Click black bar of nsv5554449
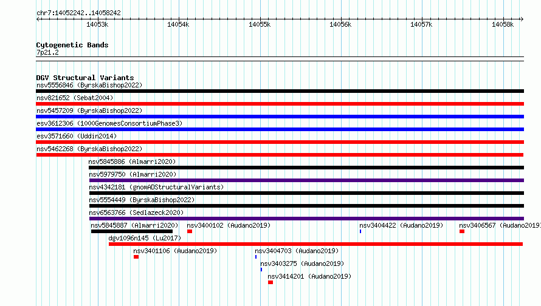Screen dimensions: 541x306 tap(306, 206)
